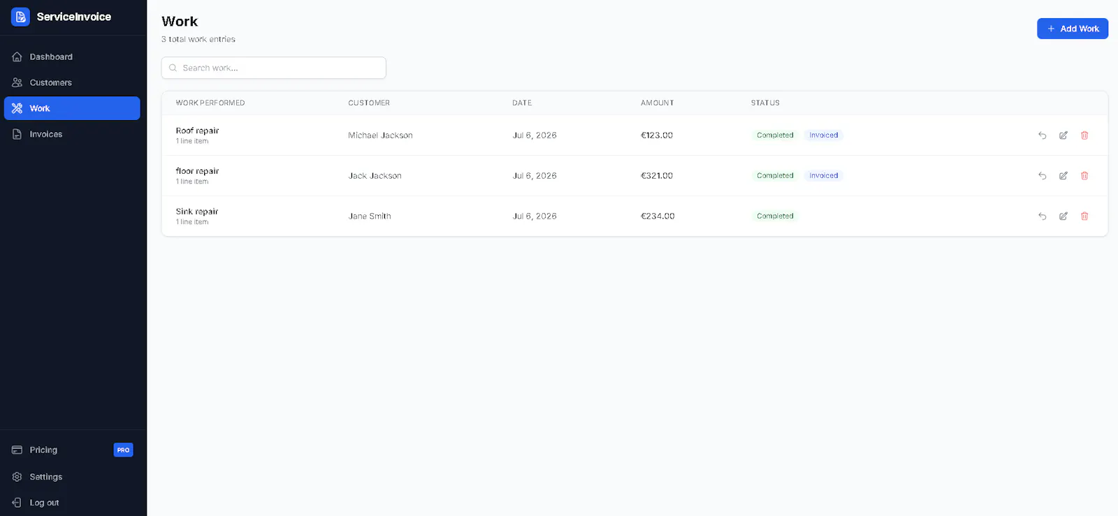Click the undo arrow for floor repair
The height and width of the screenshot is (516, 1118).
[x=1042, y=176]
